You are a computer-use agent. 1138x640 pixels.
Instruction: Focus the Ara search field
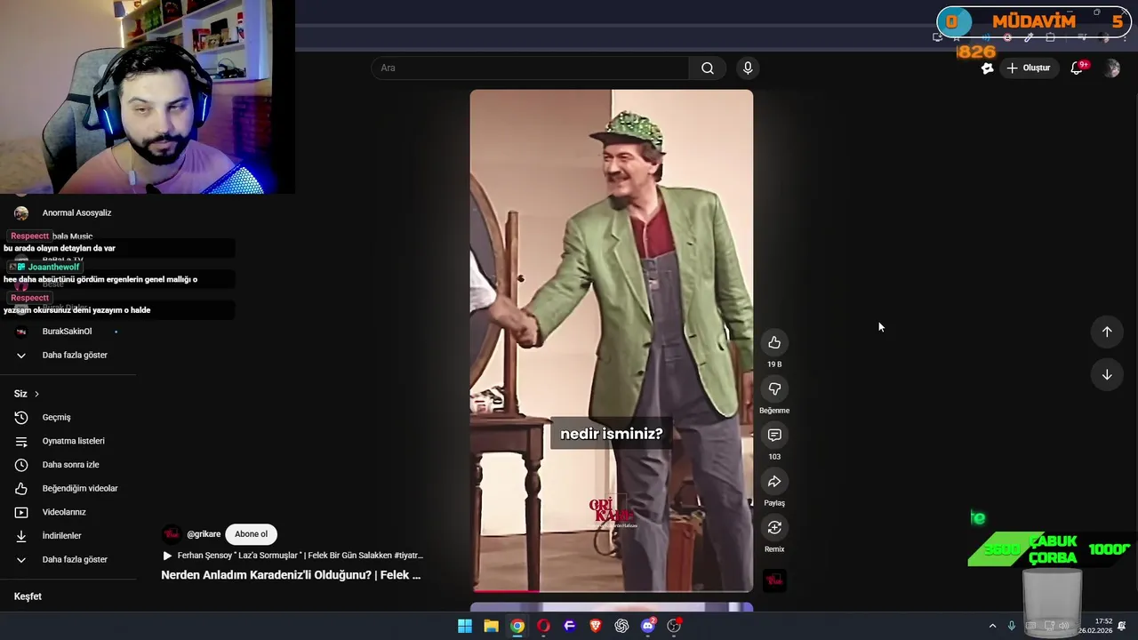[530, 68]
